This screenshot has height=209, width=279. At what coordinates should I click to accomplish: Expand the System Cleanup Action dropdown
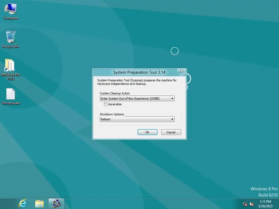(137, 99)
